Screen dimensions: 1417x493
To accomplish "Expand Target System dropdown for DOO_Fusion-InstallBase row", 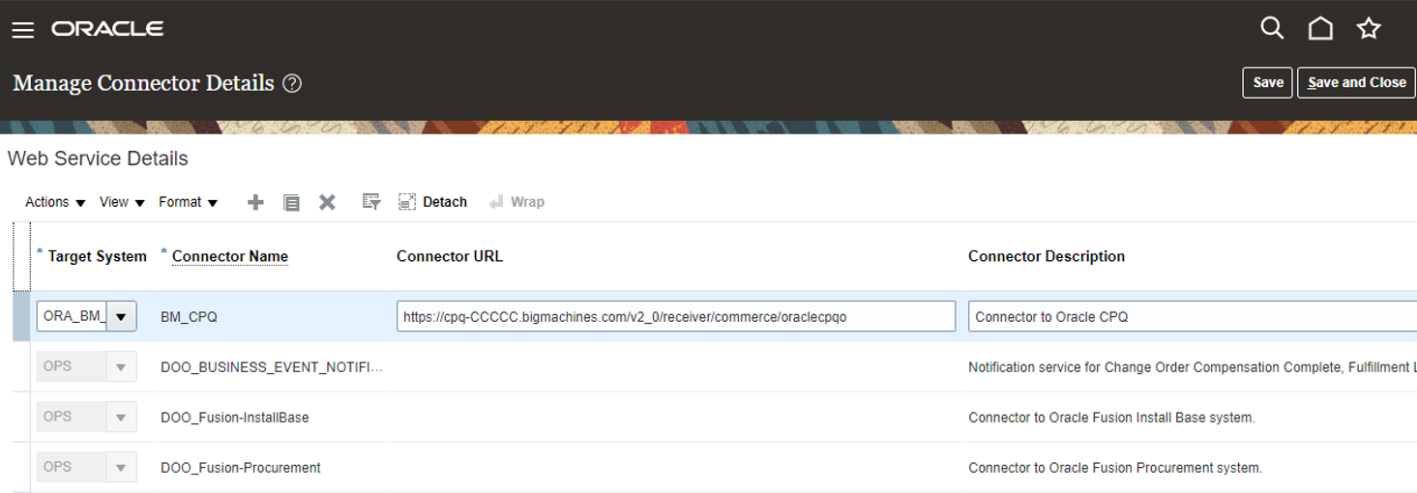I will (121, 417).
